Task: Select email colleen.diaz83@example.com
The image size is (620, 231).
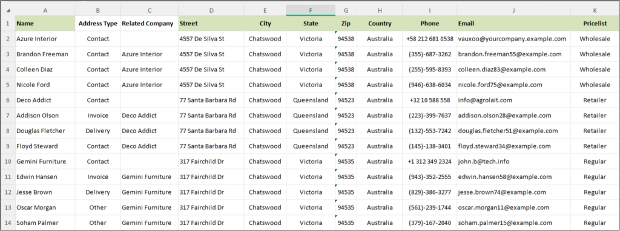Action: pos(513,70)
